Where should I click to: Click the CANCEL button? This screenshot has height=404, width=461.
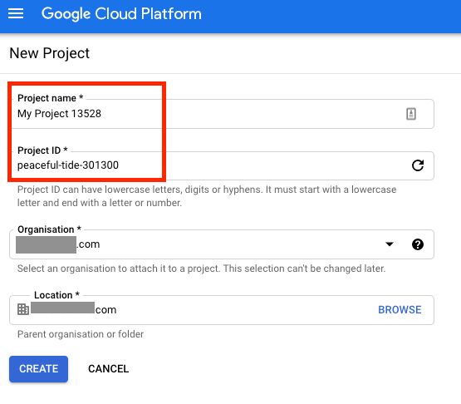click(109, 369)
